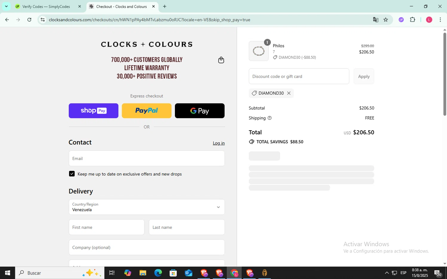
Task: Open the notification center icon
Action: point(437,273)
